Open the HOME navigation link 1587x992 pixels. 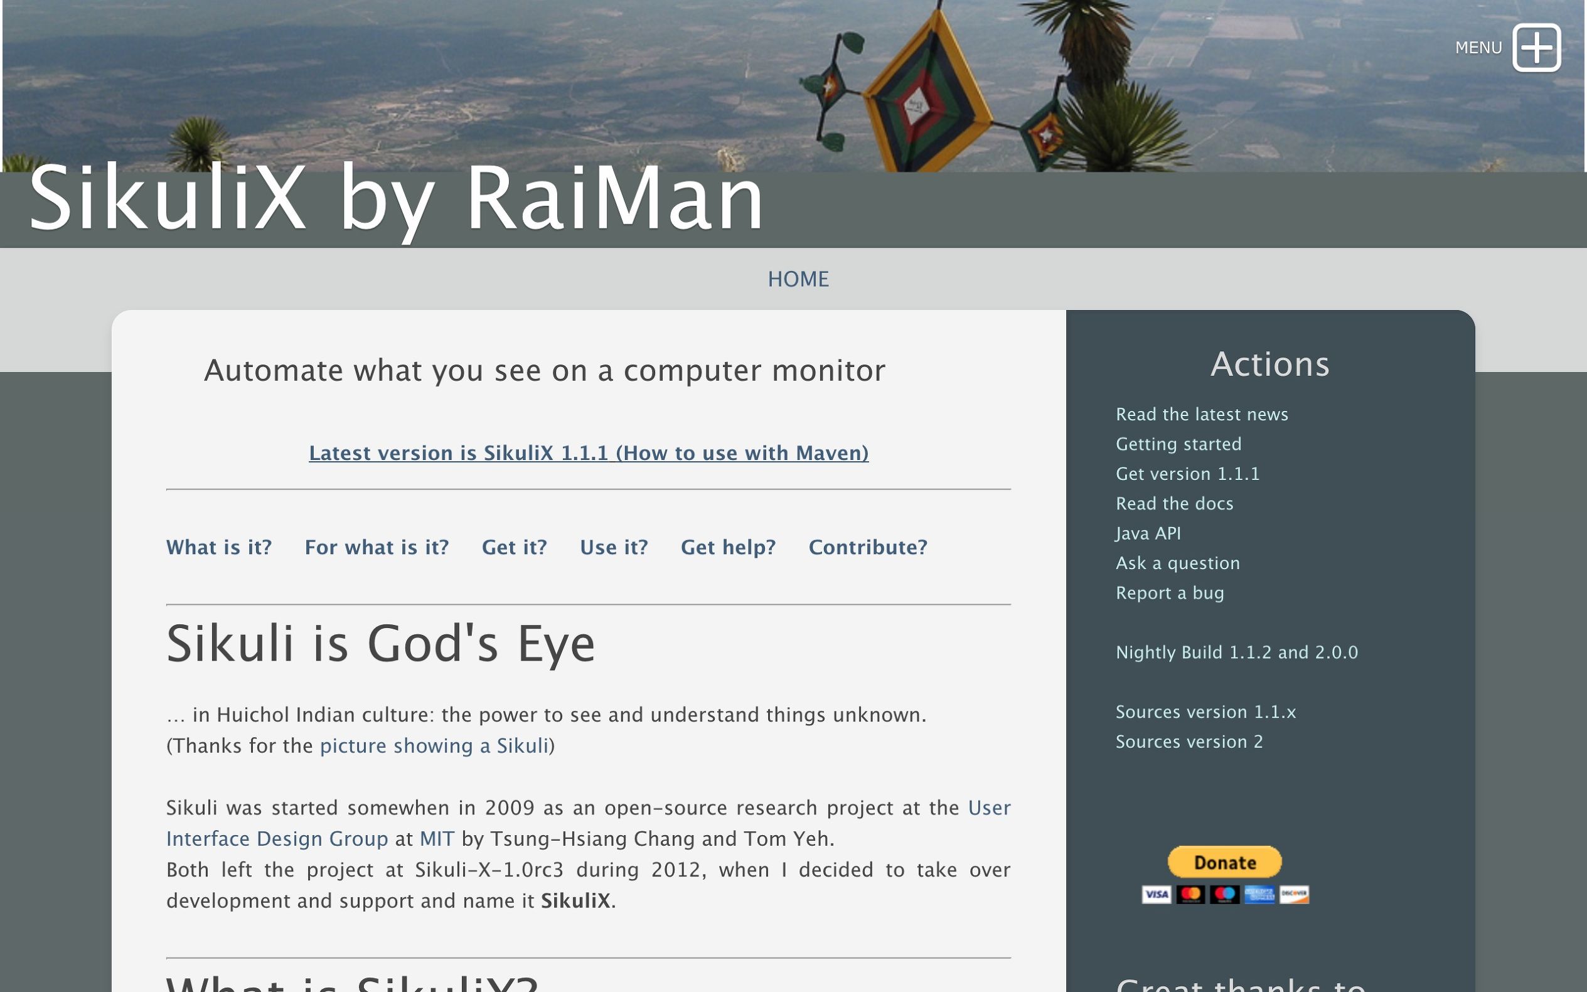click(x=798, y=279)
